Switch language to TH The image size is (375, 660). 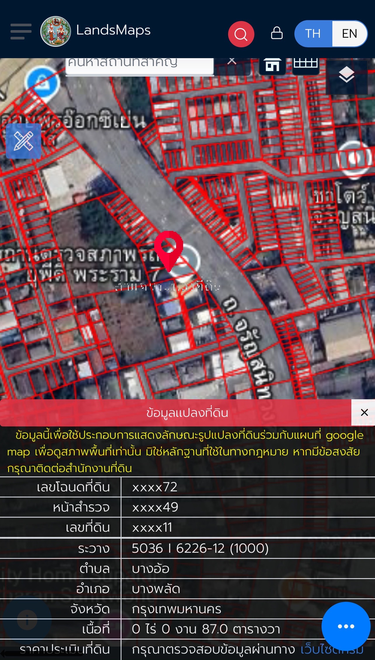(x=313, y=34)
